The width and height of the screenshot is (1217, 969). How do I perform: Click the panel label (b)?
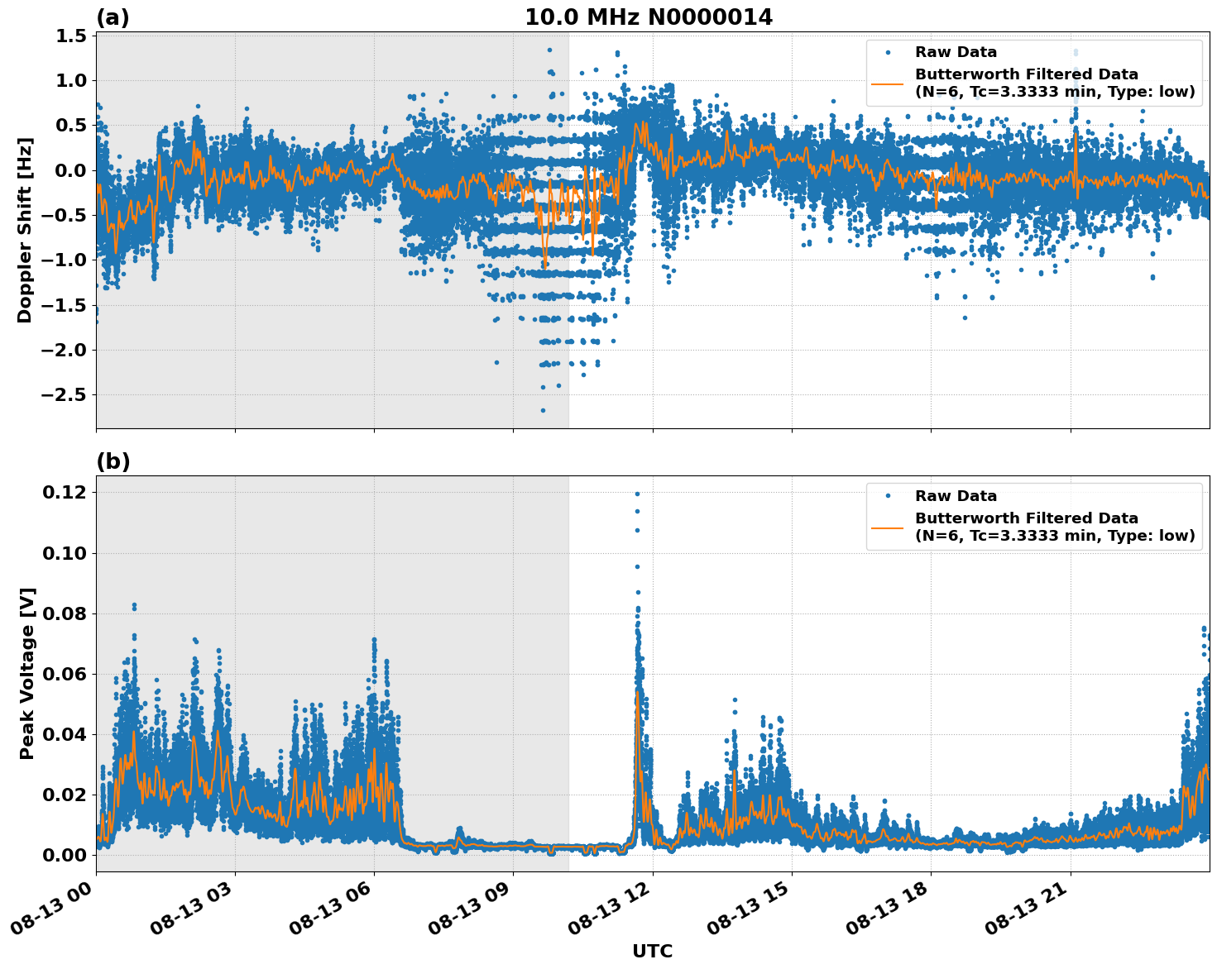click(x=114, y=460)
